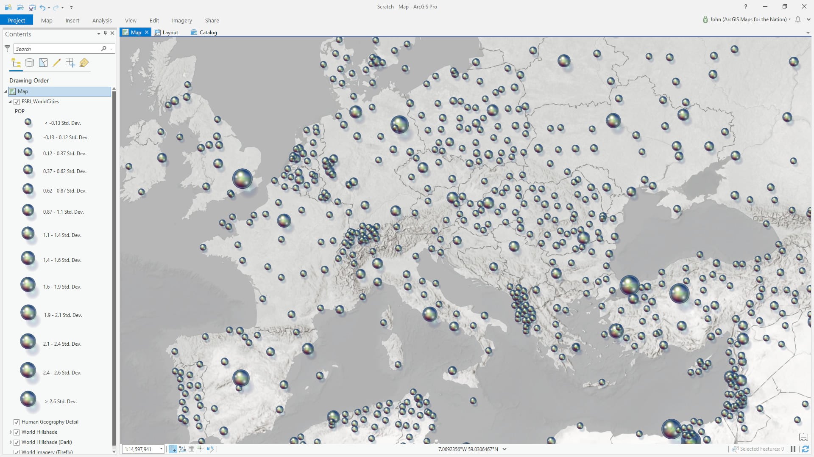
Task: Collapse the ESRI_WorldCities layer legend
Action: [x=10, y=102]
